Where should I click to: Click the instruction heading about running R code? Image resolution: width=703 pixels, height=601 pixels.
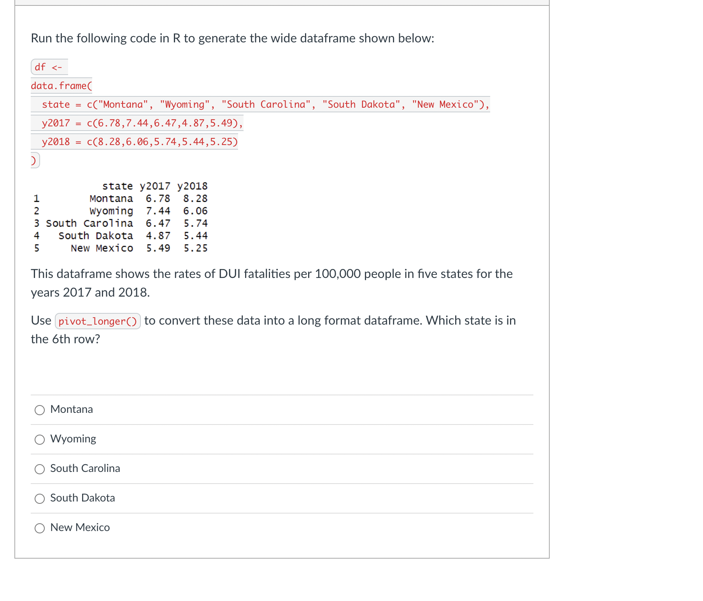tap(232, 38)
